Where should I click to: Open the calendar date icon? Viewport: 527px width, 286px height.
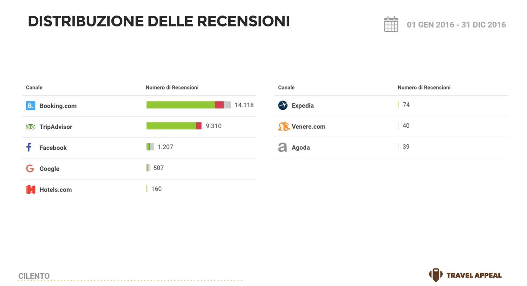(x=391, y=24)
